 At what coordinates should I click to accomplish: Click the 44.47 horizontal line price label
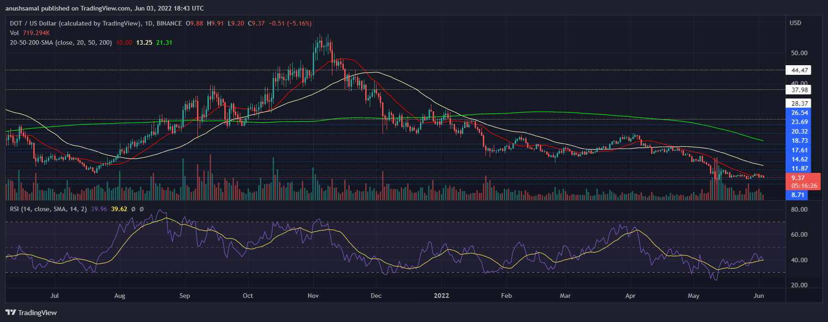pos(799,70)
